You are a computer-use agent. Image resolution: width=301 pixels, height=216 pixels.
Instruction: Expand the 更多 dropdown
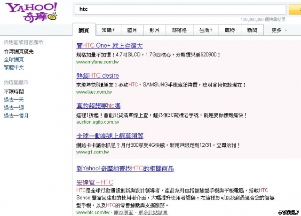click(279, 30)
